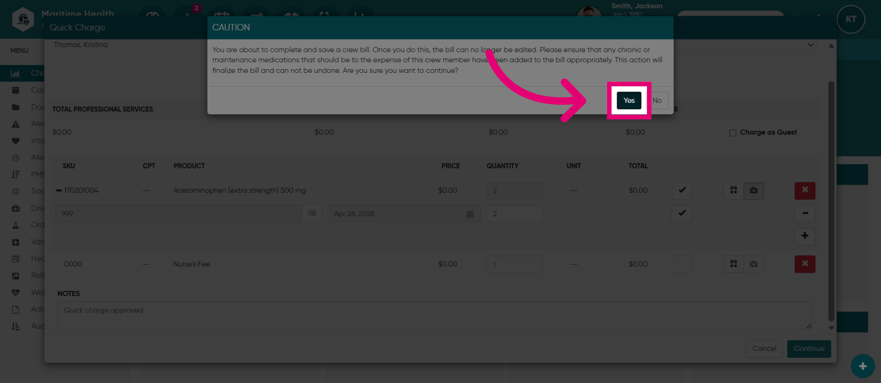
Task: Toggle the empty check box on the Nurse's Fee row
Action: (x=682, y=264)
